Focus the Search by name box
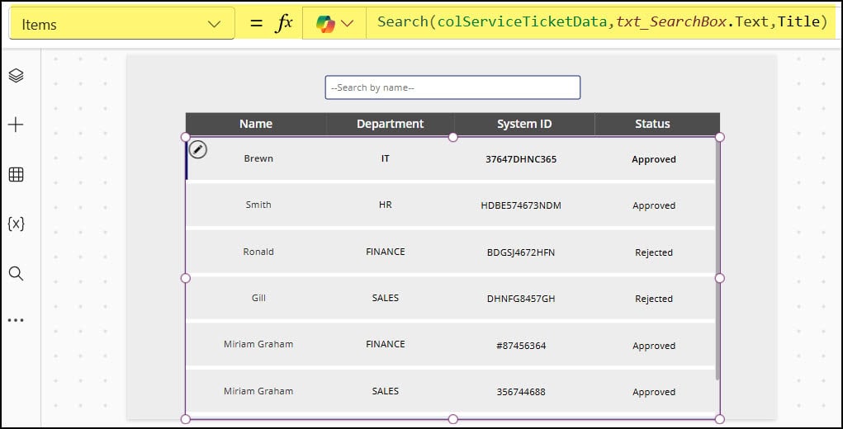Screen dimensions: 843x429 click(452, 87)
